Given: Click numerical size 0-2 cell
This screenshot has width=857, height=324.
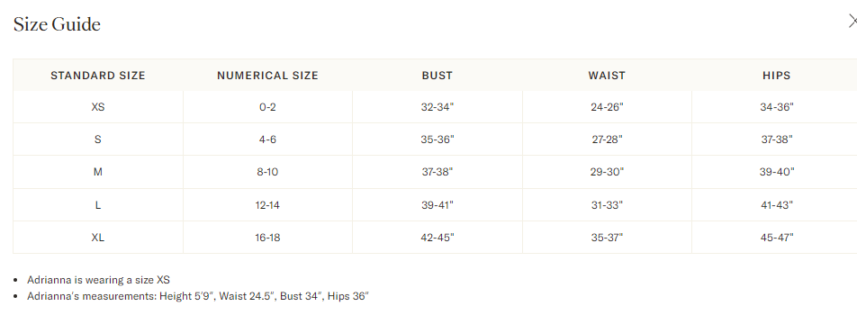Looking at the screenshot, I should pyautogui.click(x=267, y=107).
